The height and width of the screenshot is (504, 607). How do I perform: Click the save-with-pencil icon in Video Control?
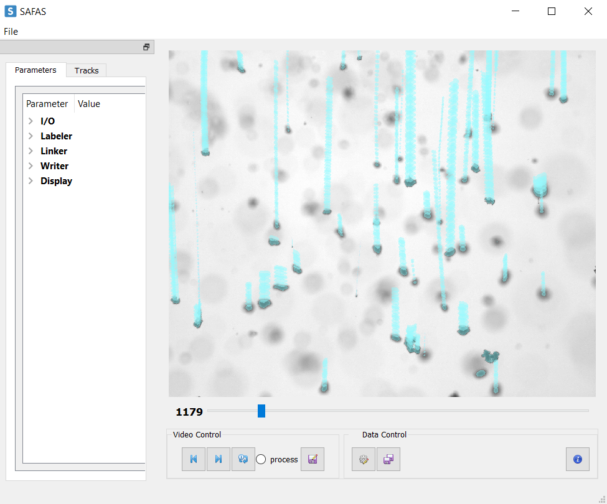click(313, 459)
